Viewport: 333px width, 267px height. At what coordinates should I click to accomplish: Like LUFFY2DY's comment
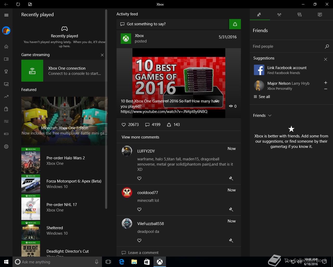click(x=139, y=178)
